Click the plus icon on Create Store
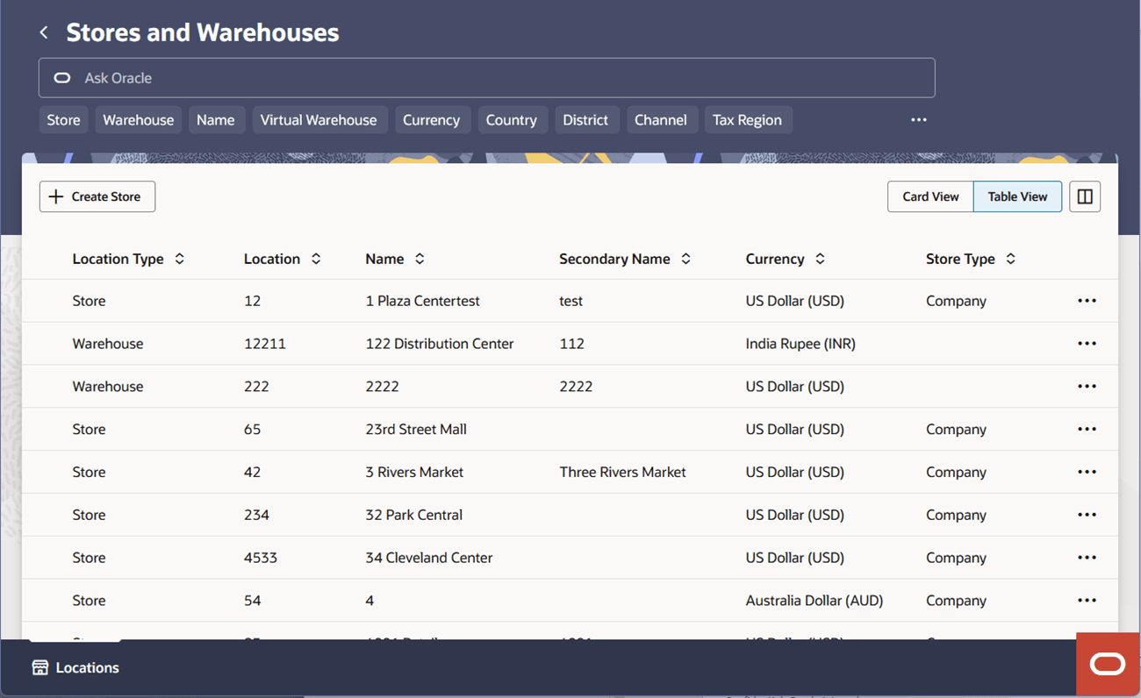Screen dimensions: 1141x698 54,196
